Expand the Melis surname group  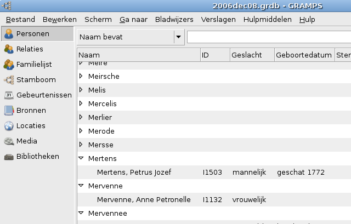click(x=81, y=90)
